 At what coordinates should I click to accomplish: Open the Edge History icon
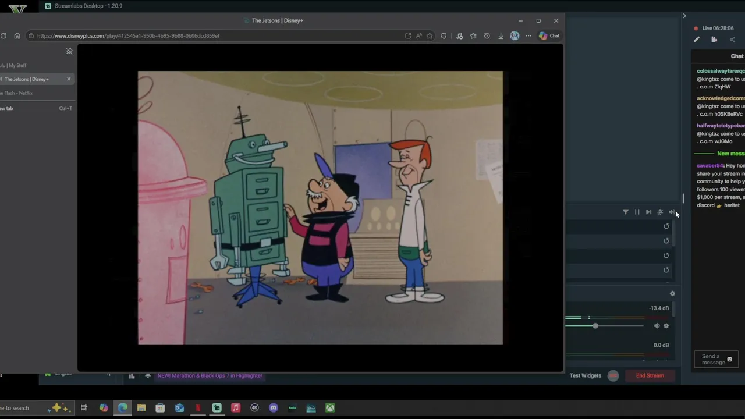pos(487,35)
